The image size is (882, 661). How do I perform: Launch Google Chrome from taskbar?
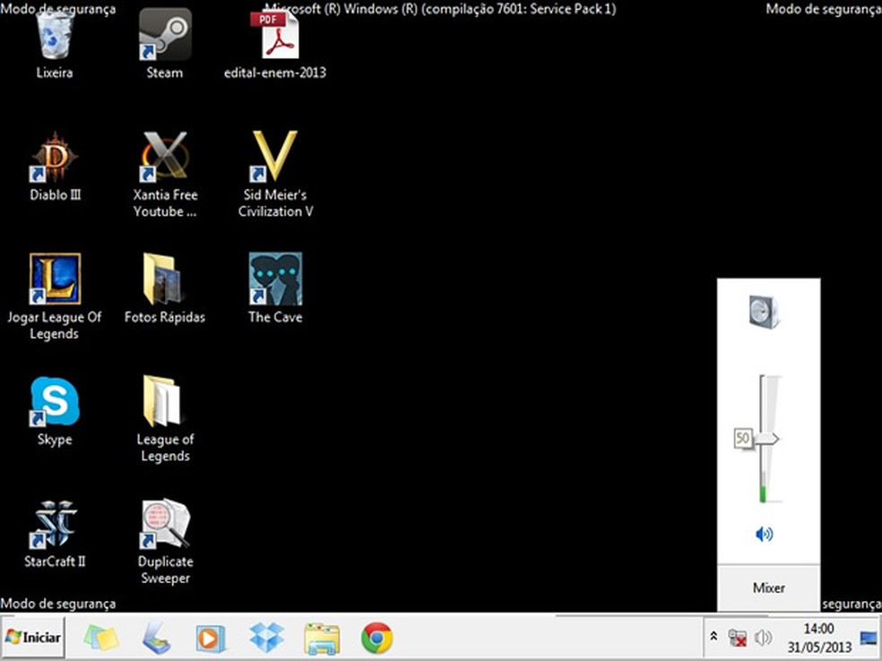pyautogui.click(x=376, y=638)
